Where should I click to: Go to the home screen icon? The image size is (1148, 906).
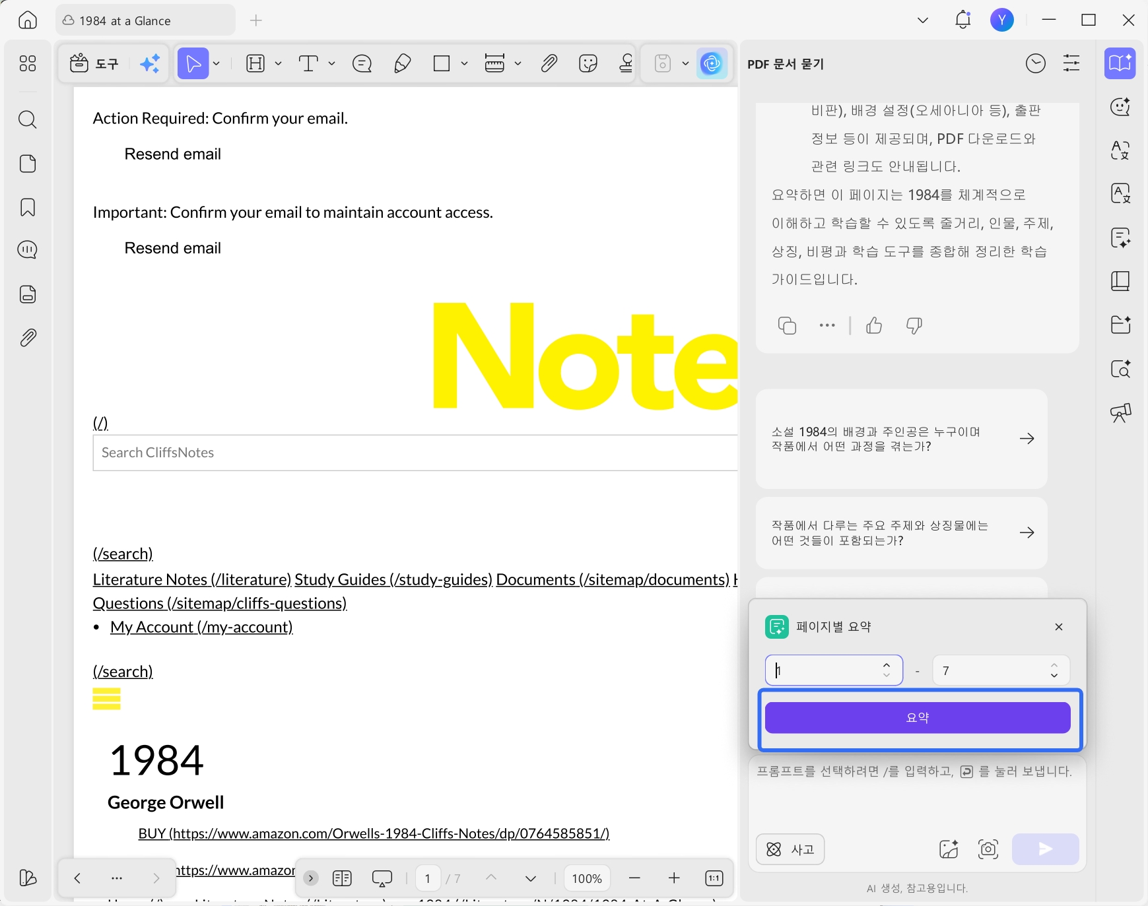[x=28, y=20]
